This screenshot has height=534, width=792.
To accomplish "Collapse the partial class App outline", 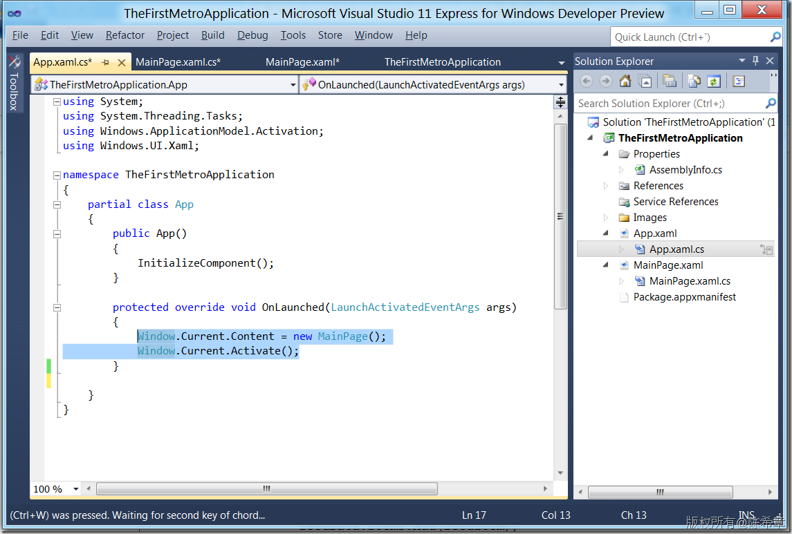I will (57, 204).
